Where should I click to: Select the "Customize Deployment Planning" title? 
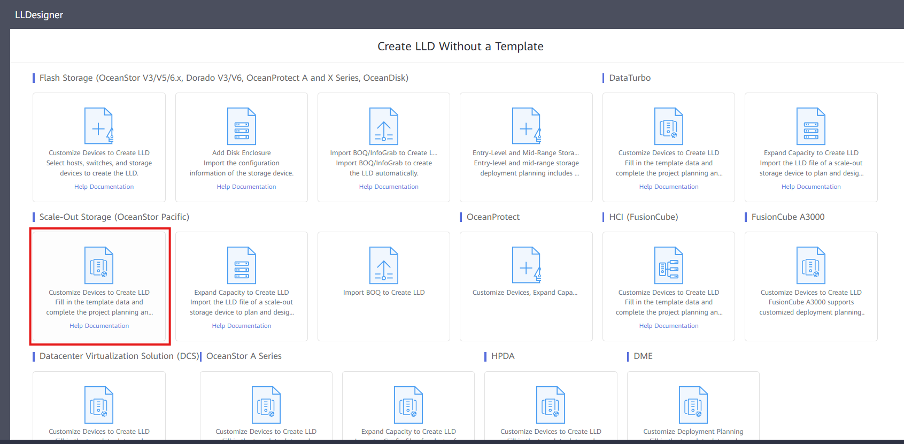(x=693, y=432)
